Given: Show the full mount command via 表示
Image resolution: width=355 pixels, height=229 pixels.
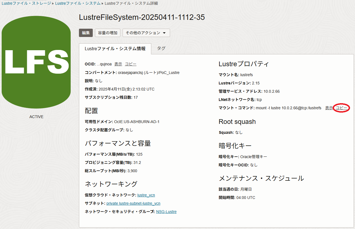Looking at the screenshot, I should [x=329, y=108].
